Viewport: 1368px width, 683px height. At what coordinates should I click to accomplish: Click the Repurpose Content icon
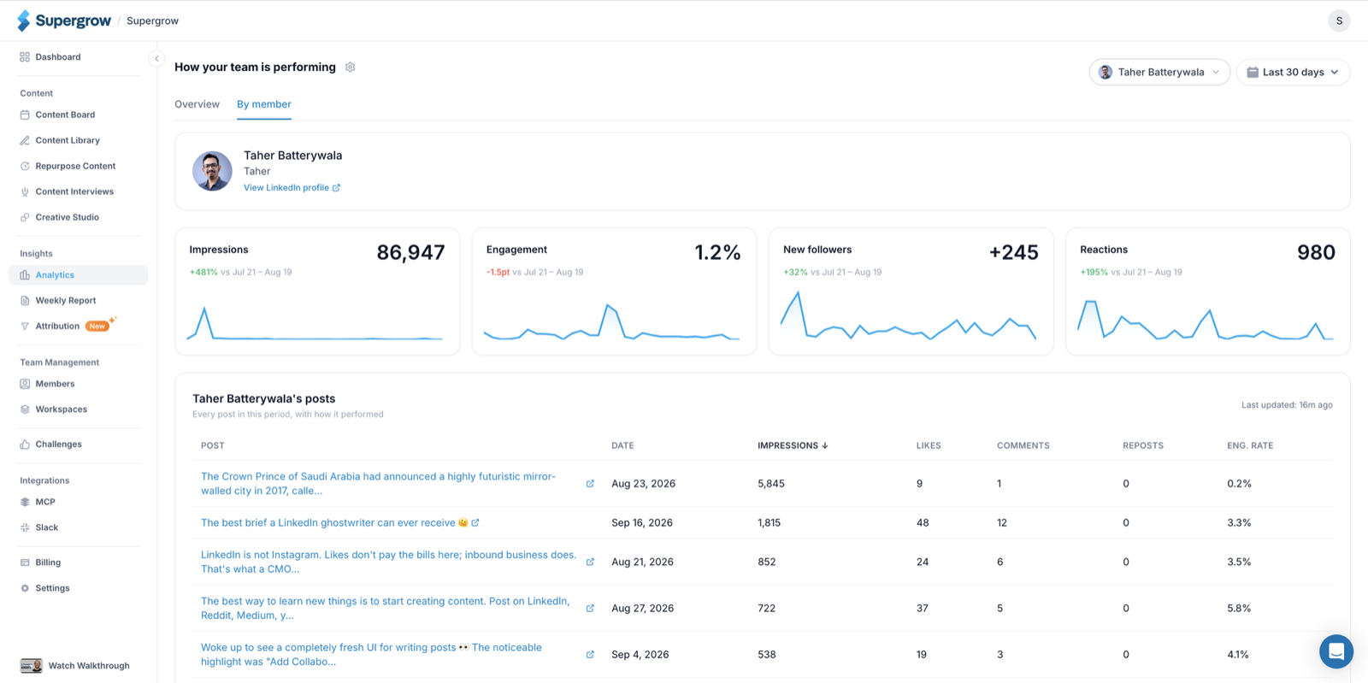25,166
